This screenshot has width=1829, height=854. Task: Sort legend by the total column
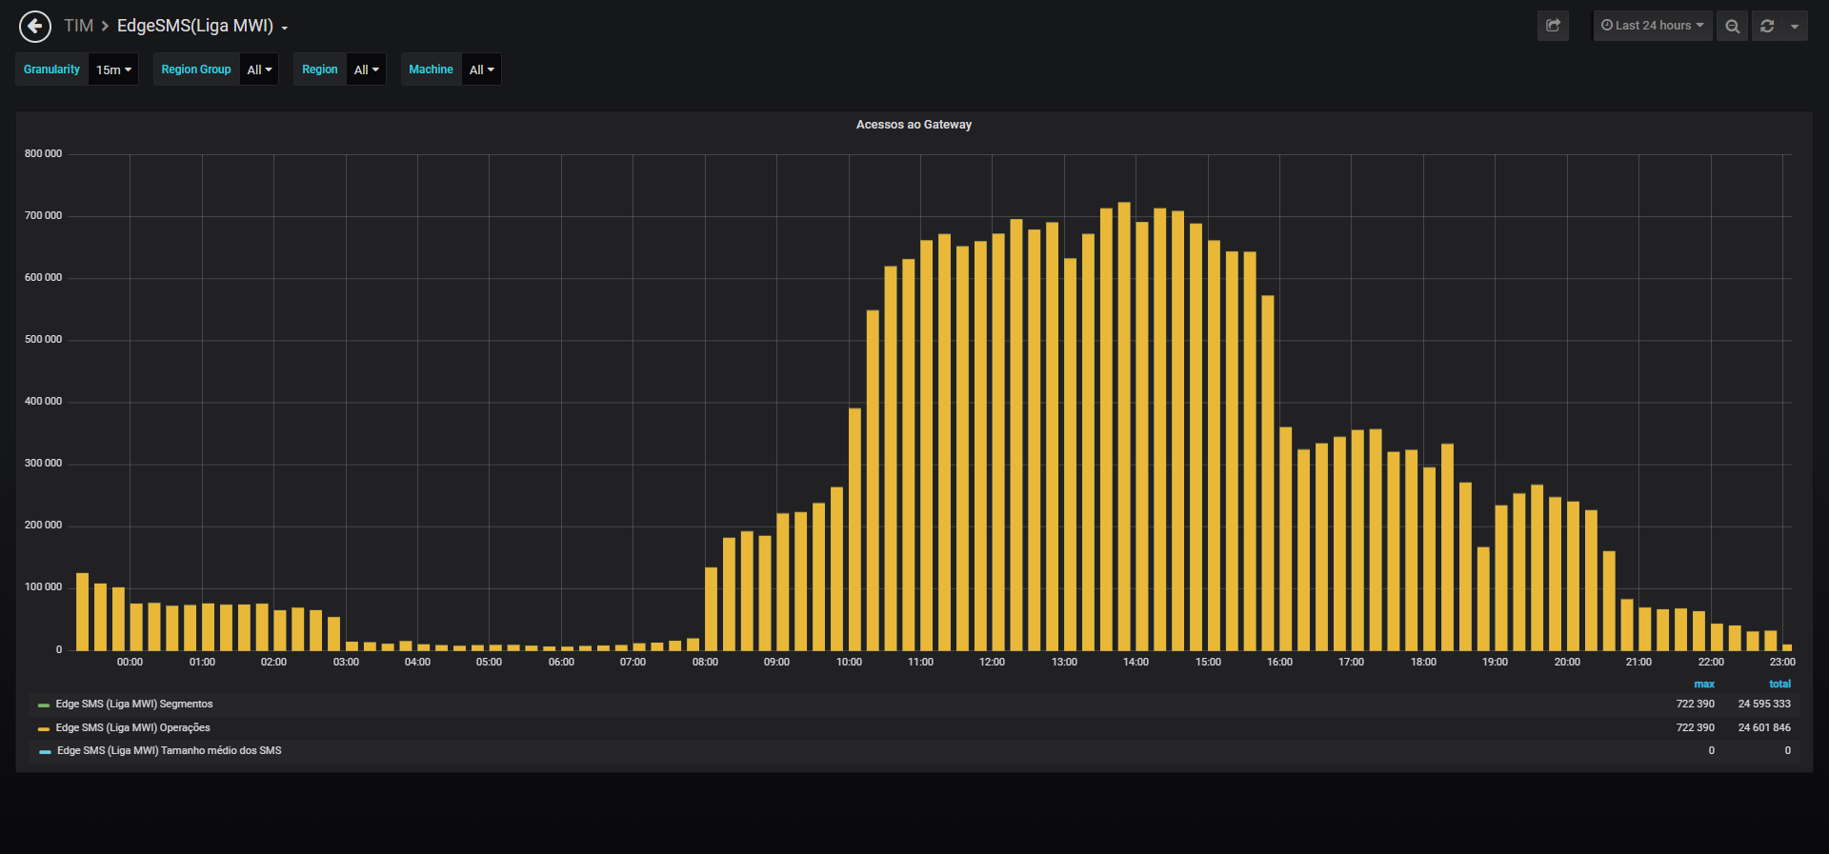1779,685
